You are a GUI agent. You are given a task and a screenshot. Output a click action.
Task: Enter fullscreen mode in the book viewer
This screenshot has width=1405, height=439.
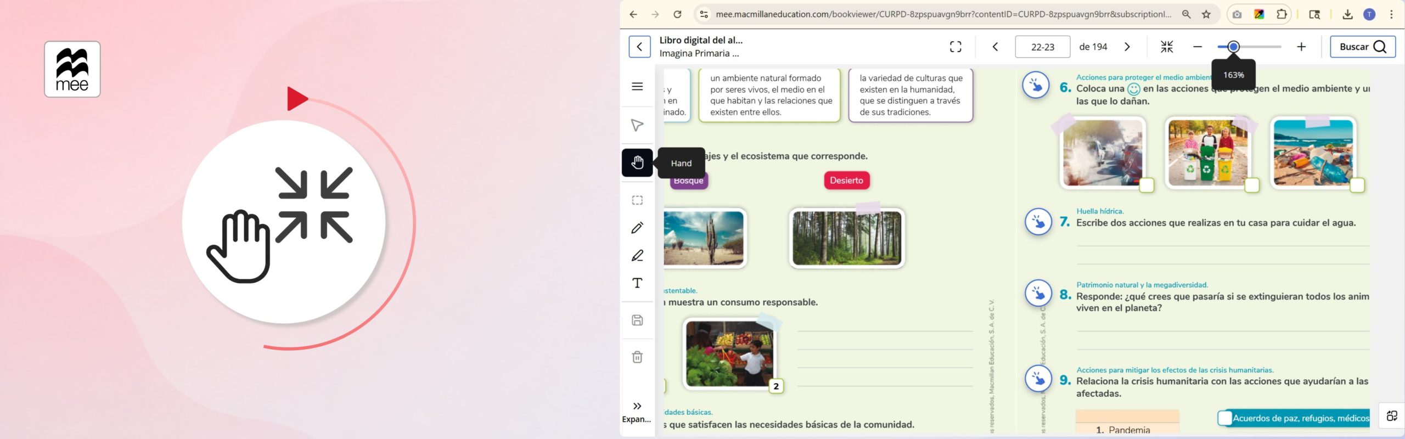tap(956, 47)
